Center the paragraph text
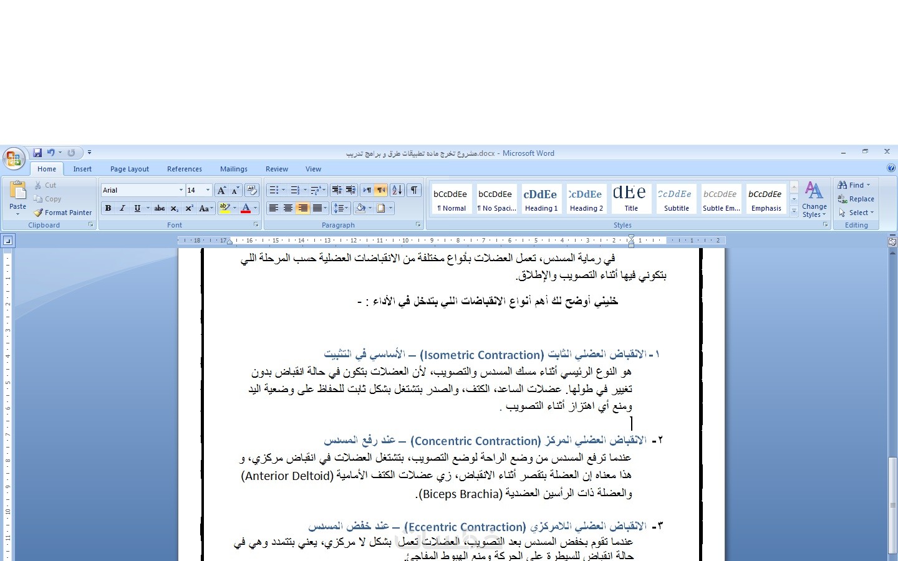Image resolution: width=898 pixels, height=561 pixels. [288, 208]
